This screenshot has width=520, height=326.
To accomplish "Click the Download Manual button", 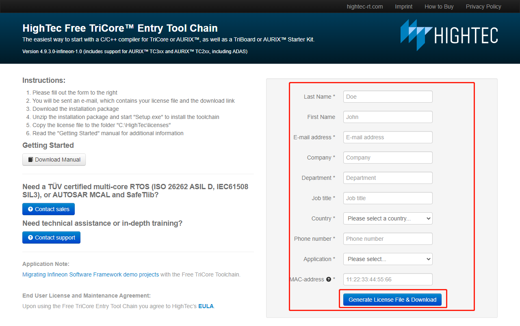I will click(x=54, y=159).
